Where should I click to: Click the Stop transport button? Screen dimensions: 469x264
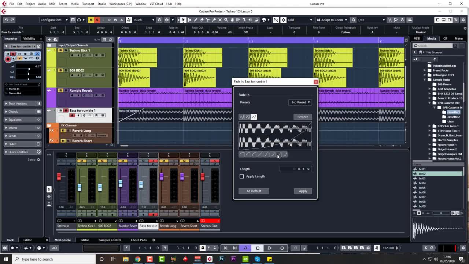tap(258, 248)
